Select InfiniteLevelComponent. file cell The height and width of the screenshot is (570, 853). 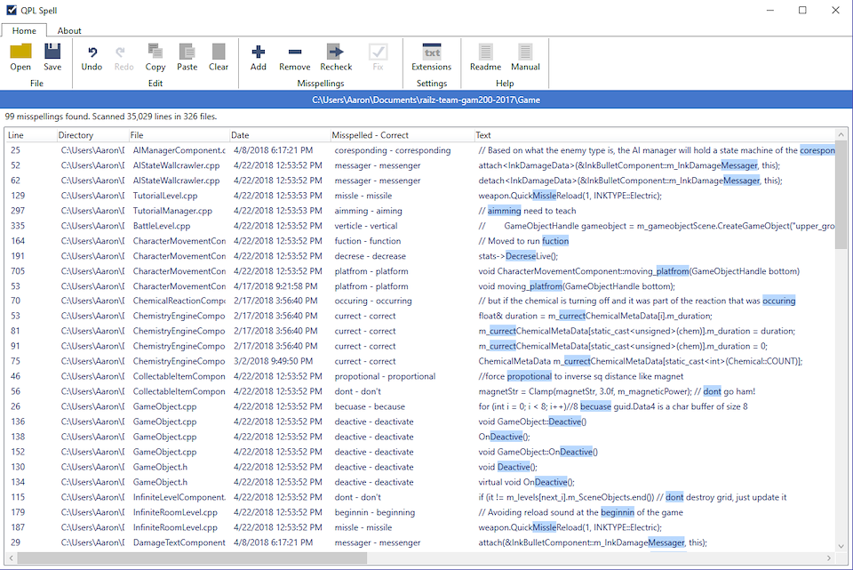179,497
